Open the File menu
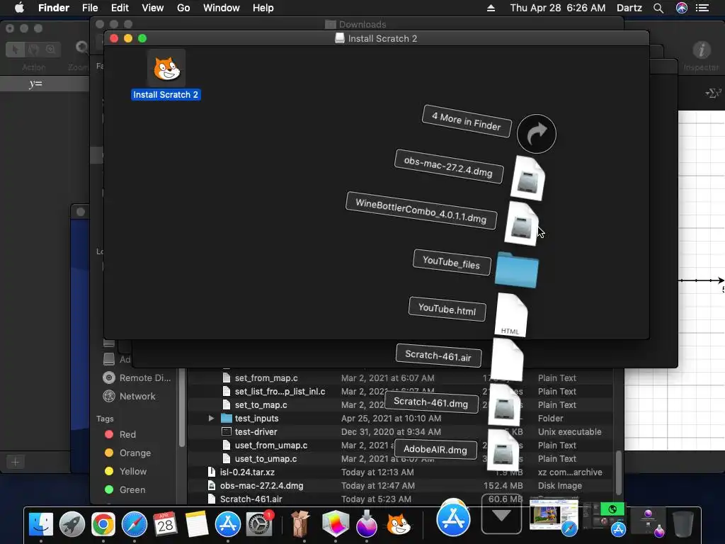 (90, 8)
